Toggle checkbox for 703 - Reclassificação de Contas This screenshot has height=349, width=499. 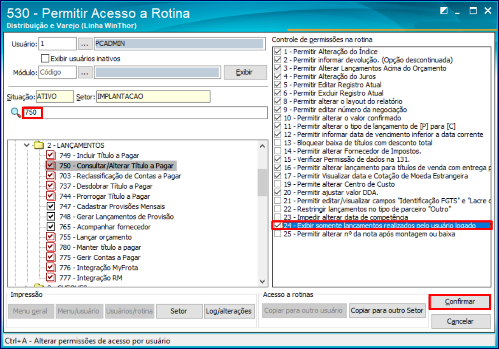tap(51, 176)
